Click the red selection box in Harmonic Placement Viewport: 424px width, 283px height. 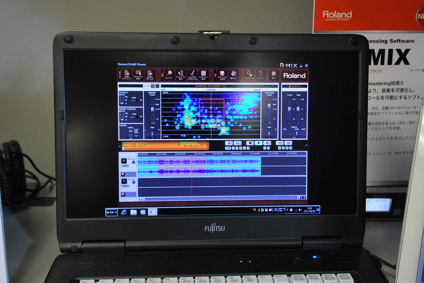click(x=212, y=112)
